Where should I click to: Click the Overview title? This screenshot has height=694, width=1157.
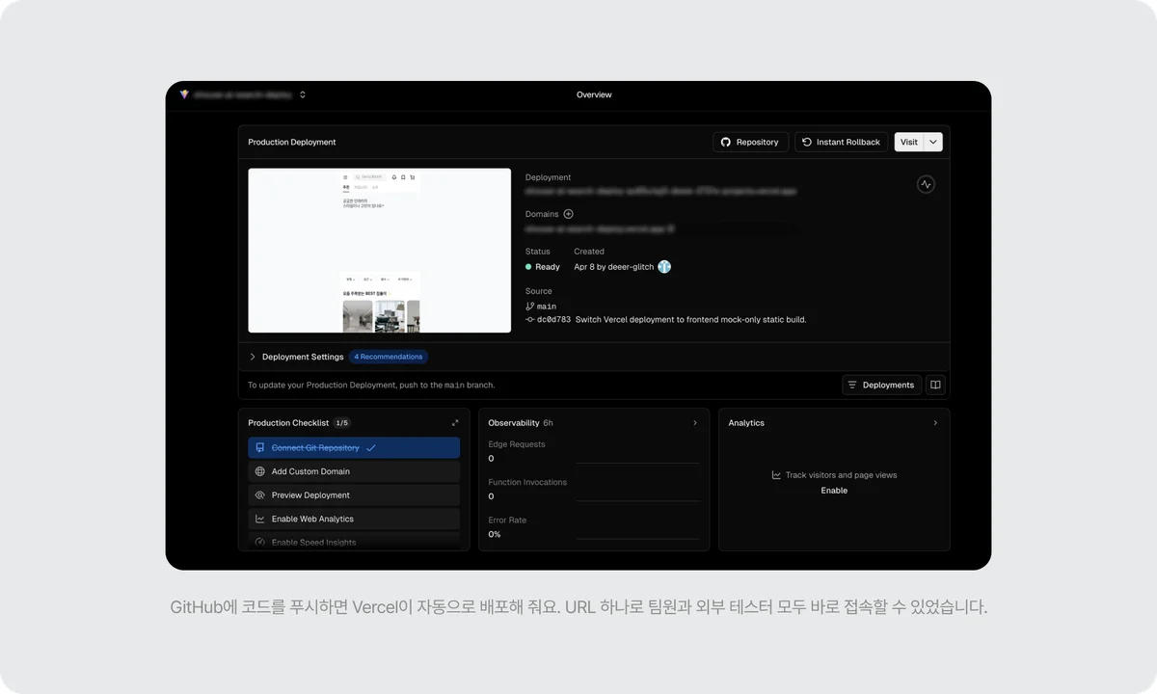click(x=594, y=94)
